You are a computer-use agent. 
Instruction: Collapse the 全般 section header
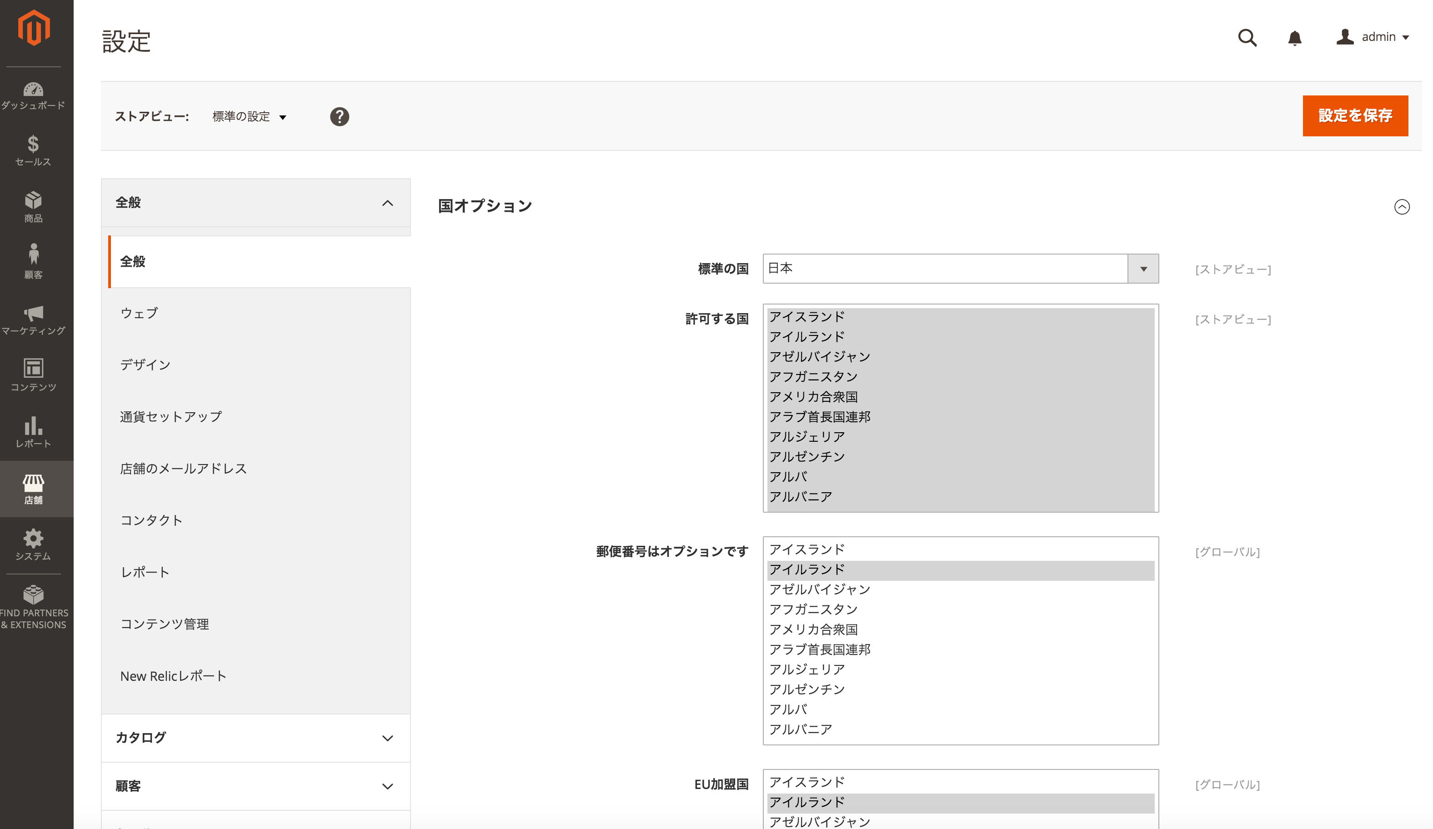pos(256,203)
